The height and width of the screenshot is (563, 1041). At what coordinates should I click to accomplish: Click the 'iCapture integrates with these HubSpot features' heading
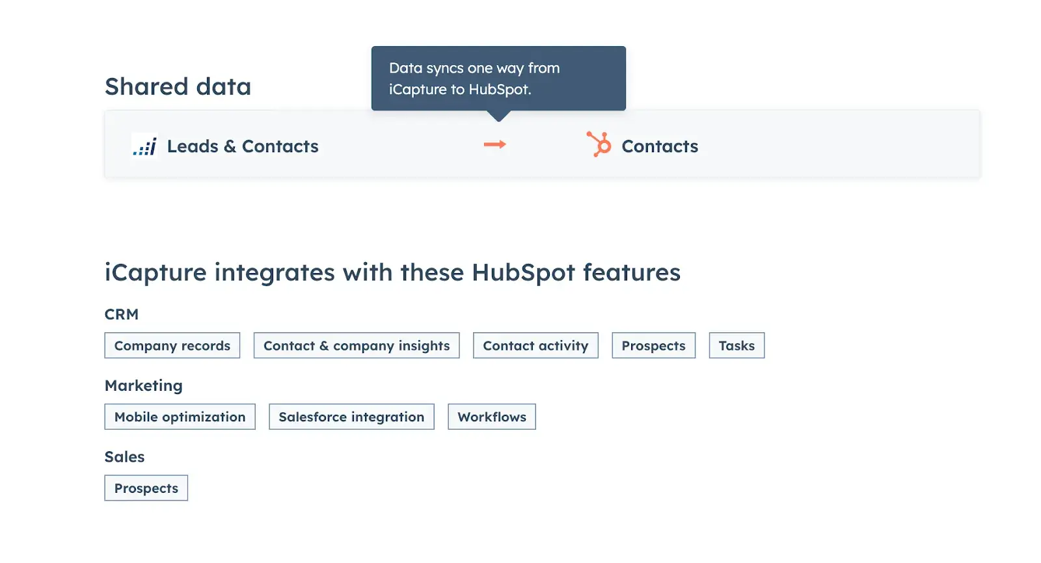pyautogui.click(x=392, y=272)
